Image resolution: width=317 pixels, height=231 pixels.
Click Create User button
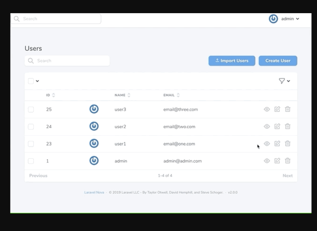[x=278, y=61]
